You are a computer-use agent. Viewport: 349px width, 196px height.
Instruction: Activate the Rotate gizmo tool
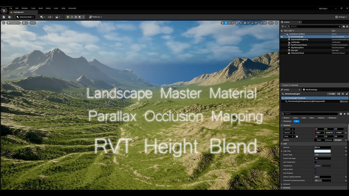[x=229, y=23]
